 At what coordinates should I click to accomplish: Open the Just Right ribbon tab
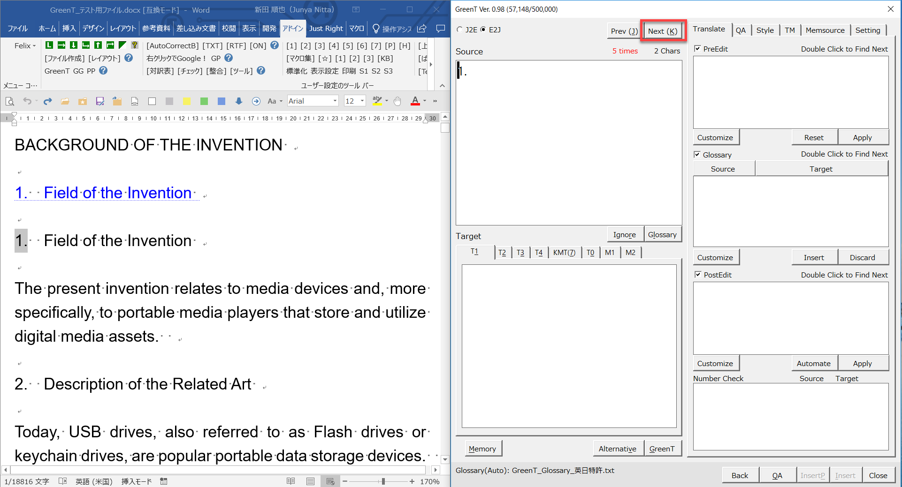tap(326, 29)
